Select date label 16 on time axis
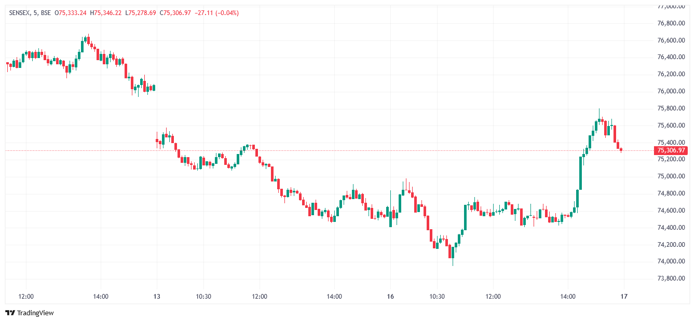Screen dimensions: 695x322 point(391,297)
